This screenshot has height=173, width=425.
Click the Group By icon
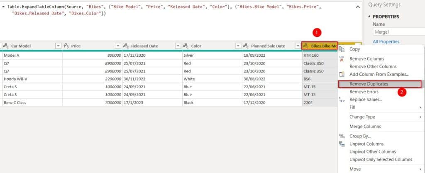click(x=342, y=136)
